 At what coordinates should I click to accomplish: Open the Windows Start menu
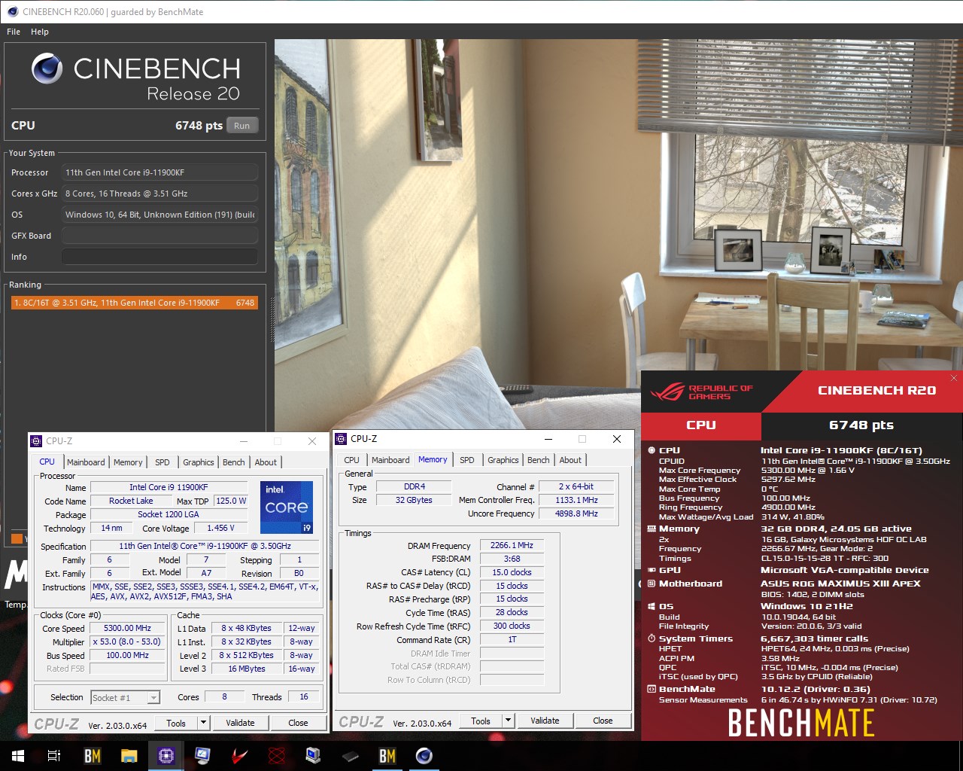click(x=18, y=755)
